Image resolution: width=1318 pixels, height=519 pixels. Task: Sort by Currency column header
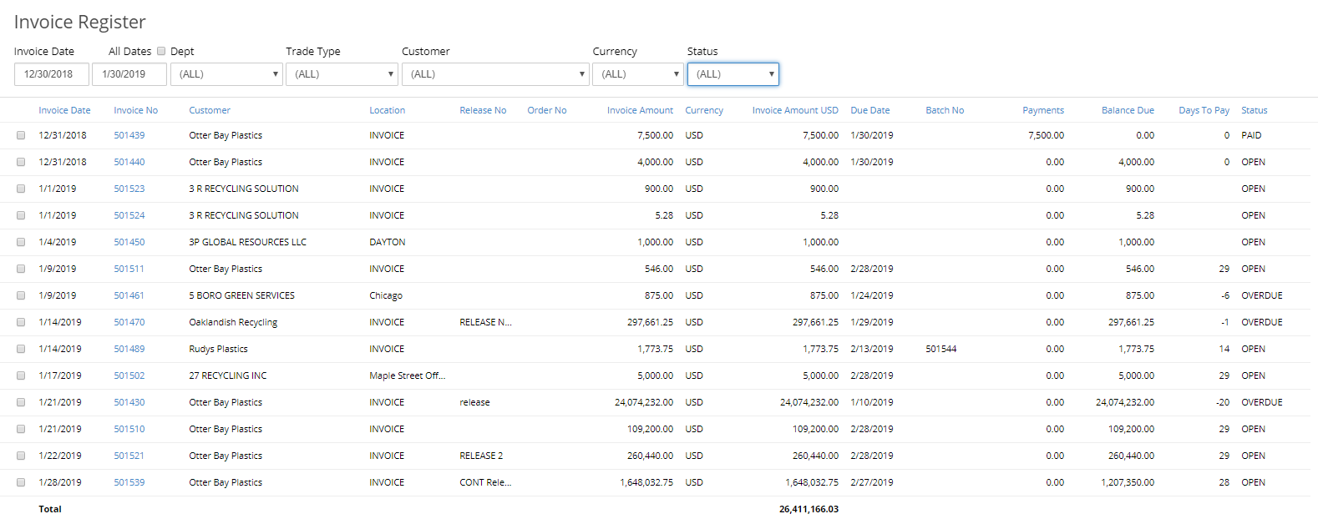704,110
